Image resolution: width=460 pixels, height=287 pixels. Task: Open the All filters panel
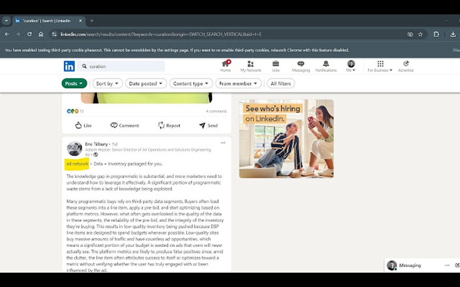click(280, 83)
